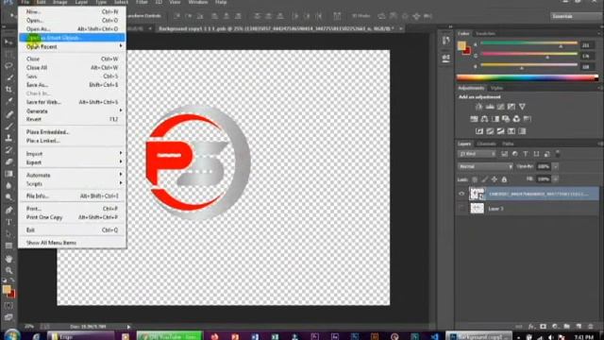The height and width of the screenshot is (340, 604).
Task: Expand the Open Recent submenu
Action: coord(72,46)
